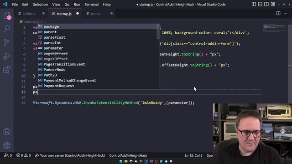Open the Manage gear icon

point(7,145)
